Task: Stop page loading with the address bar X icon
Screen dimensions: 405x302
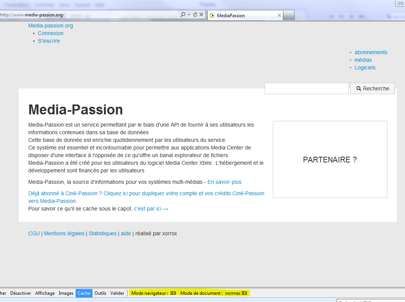Action: [201, 15]
